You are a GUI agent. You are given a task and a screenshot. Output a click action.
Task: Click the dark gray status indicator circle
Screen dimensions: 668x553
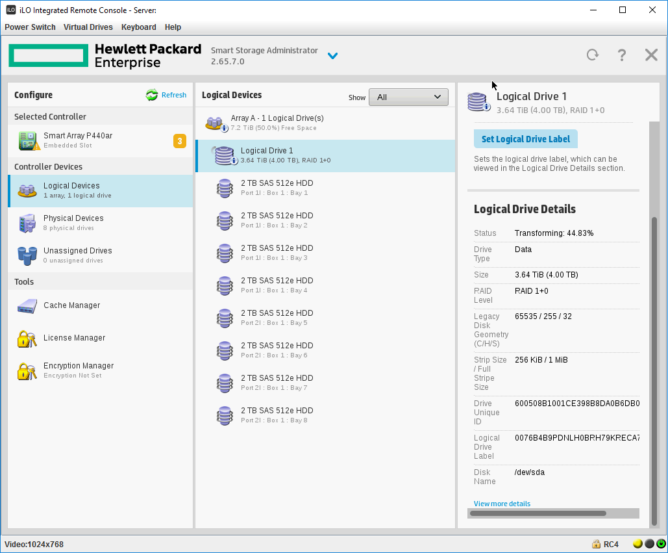(649, 544)
